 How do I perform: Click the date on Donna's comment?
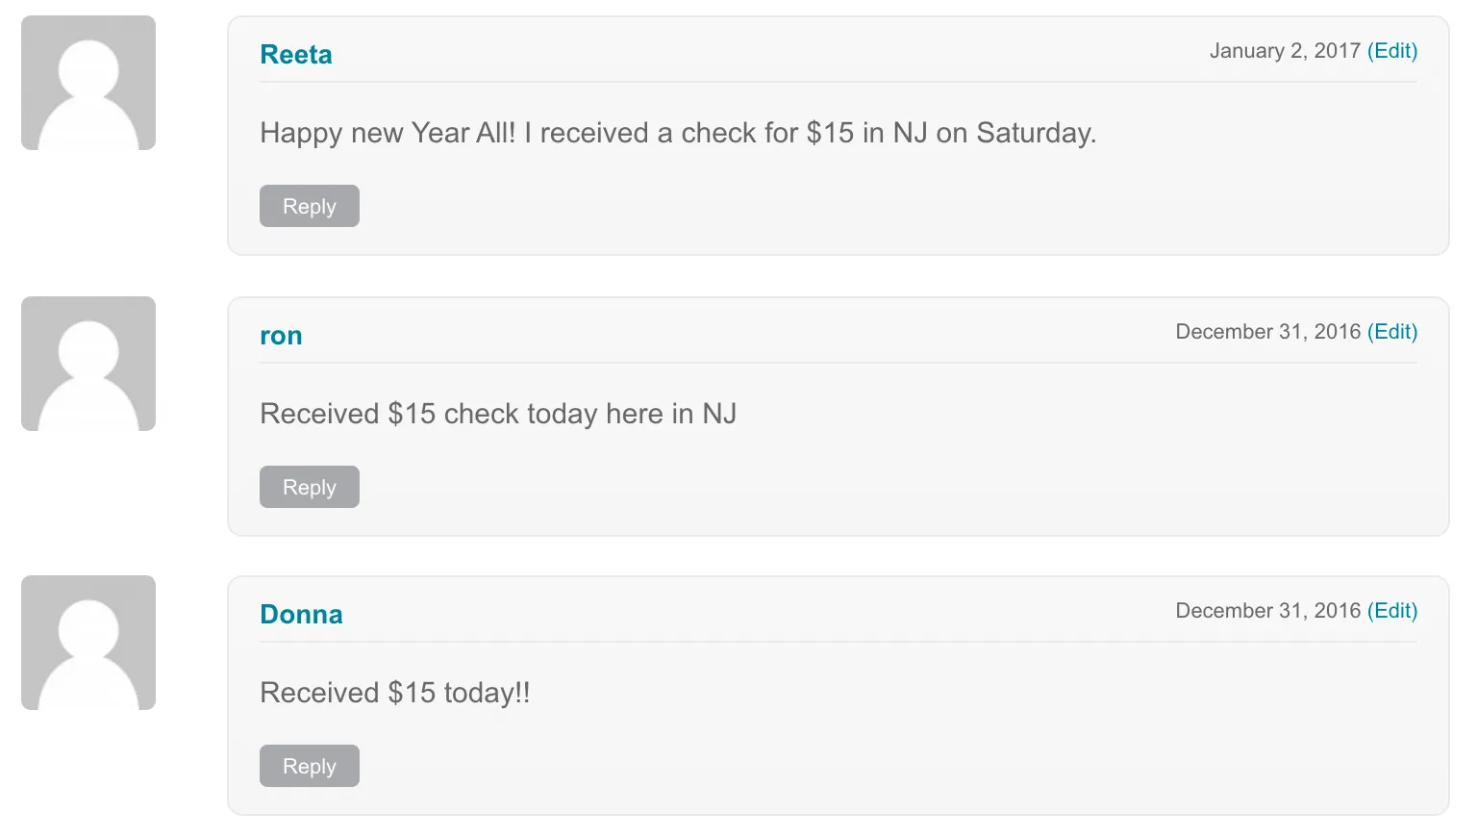(1267, 611)
